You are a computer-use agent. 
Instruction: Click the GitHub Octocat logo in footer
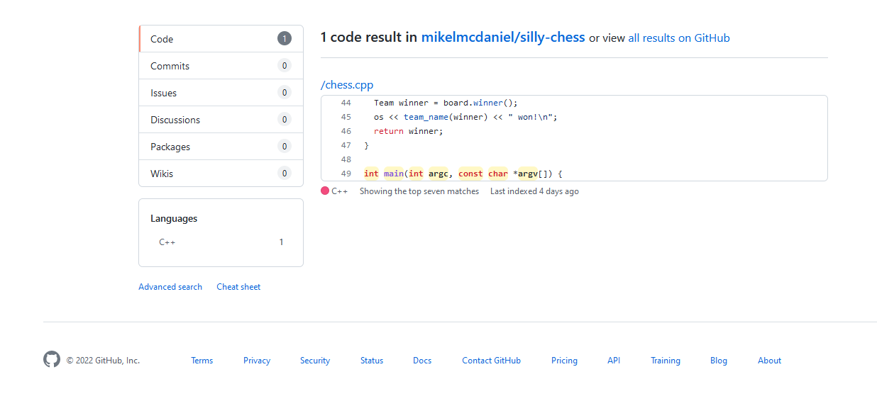(52, 359)
